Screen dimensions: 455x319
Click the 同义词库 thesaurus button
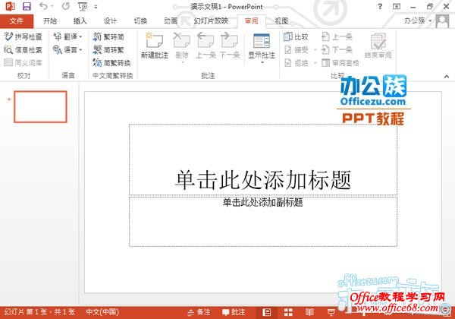pyautogui.click(x=24, y=62)
